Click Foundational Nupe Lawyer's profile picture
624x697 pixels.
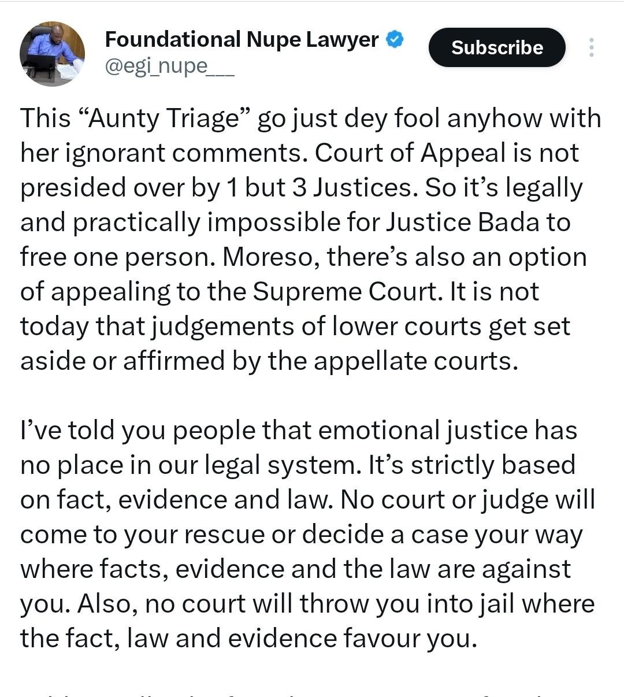(52, 53)
